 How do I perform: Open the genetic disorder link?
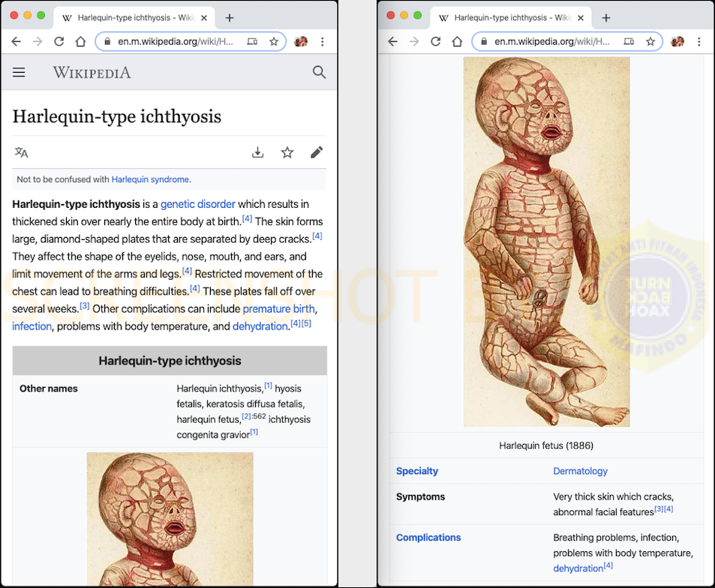tap(198, 204)
